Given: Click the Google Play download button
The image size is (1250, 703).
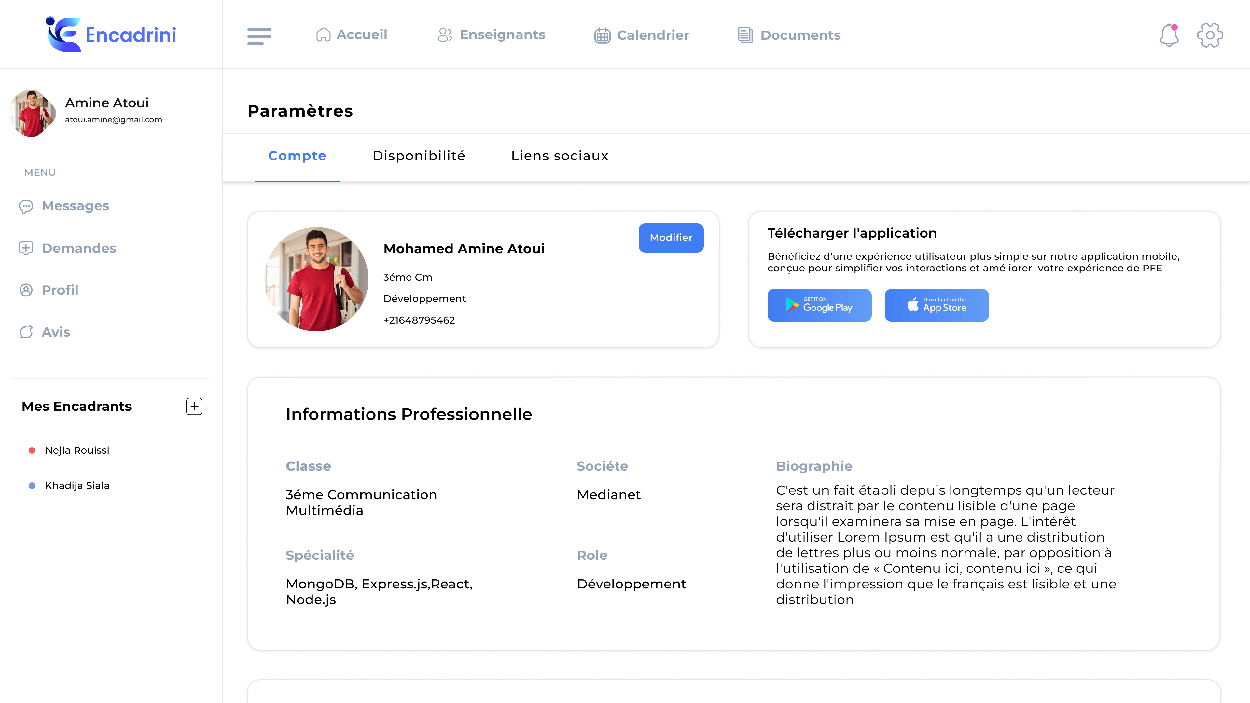Looking at the screenshot, I should coord(819,305).
